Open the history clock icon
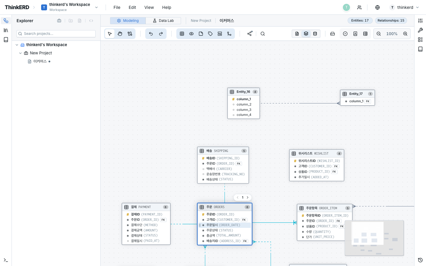Screen dimensions: 426x266 (x=420, y=260)
